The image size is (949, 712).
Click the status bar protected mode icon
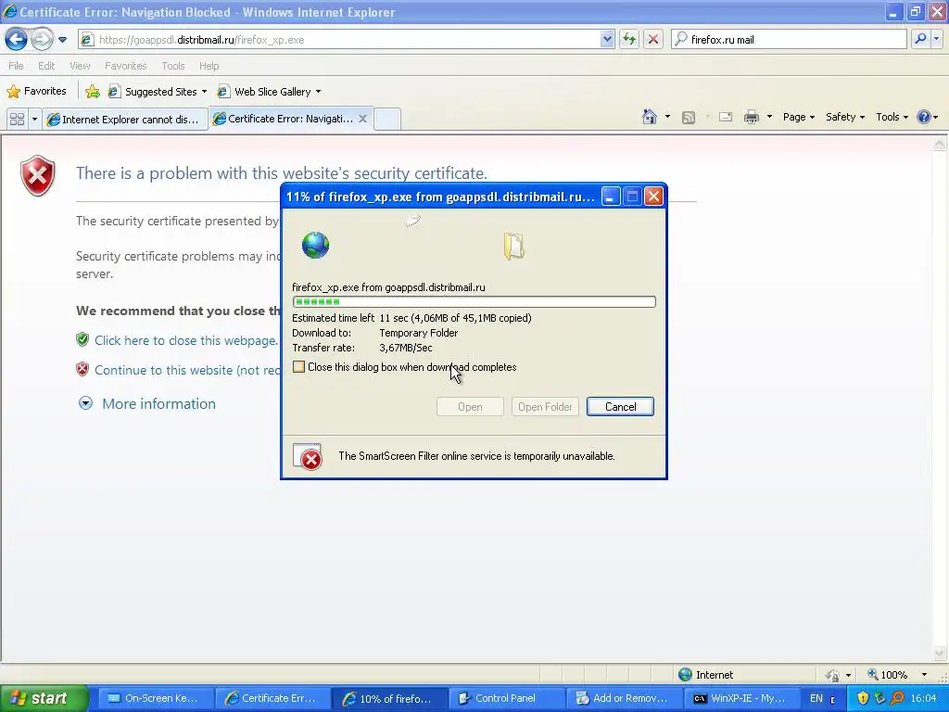[833, 675]
